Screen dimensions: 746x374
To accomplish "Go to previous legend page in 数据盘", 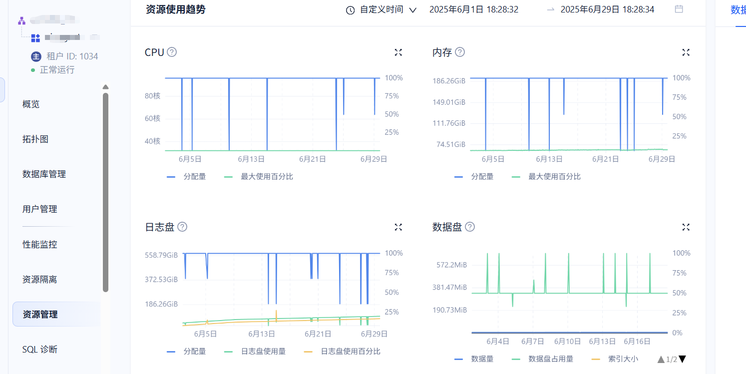I will click(661, 359).
